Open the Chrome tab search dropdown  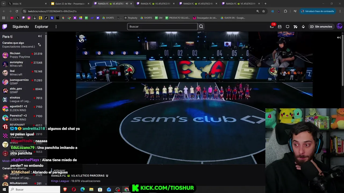coord(3,3)
